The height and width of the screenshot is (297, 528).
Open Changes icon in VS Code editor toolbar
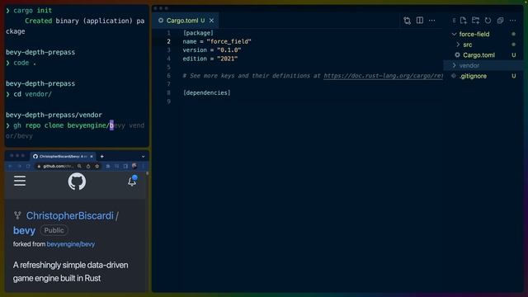point(407,21)
